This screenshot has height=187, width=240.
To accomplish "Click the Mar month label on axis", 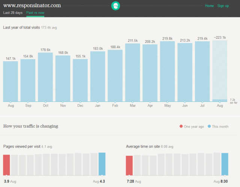I will point(133,106).
